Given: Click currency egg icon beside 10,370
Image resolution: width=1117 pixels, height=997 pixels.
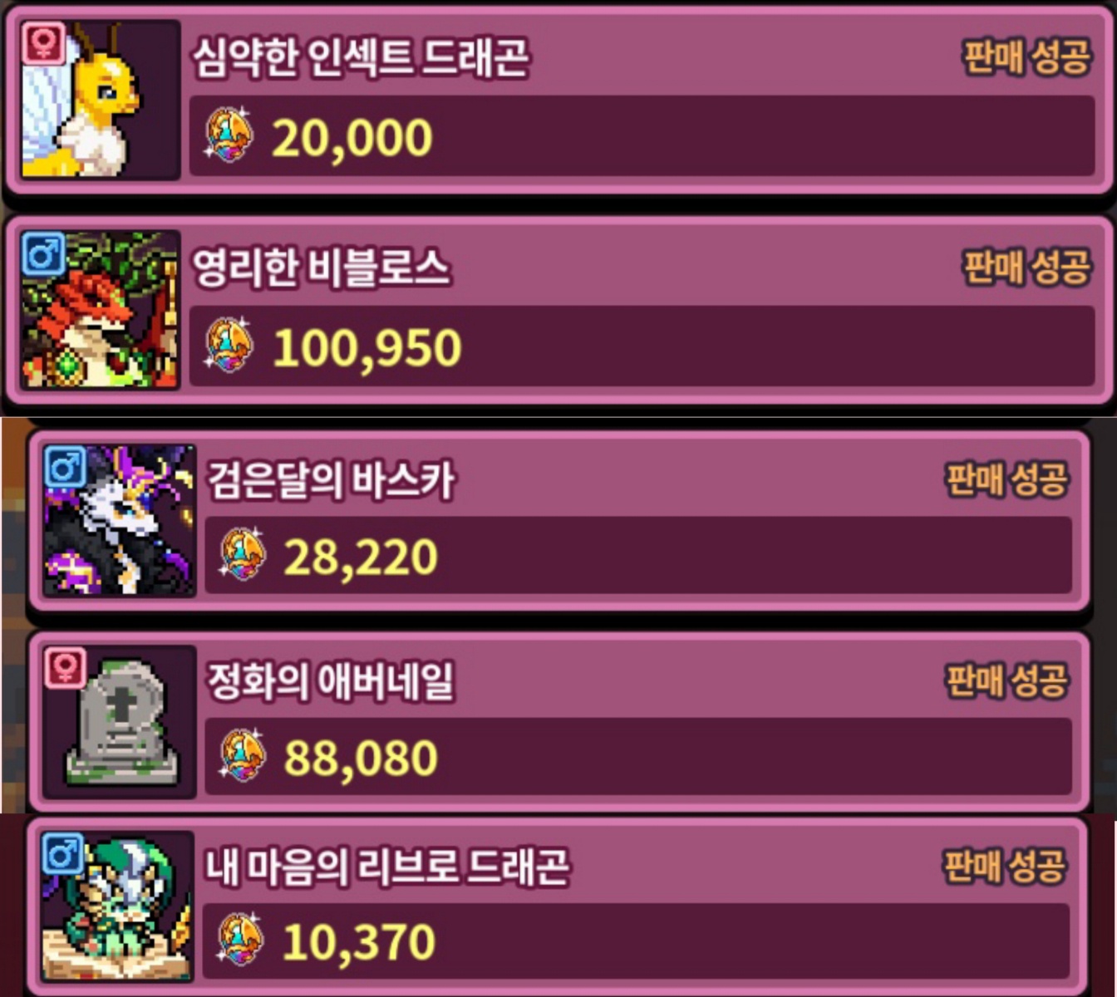Looking at the screenshot, I should point(241,939).
